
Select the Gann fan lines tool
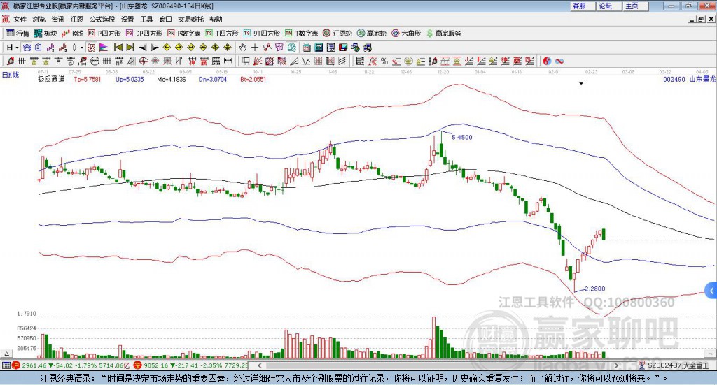(258, 61)
